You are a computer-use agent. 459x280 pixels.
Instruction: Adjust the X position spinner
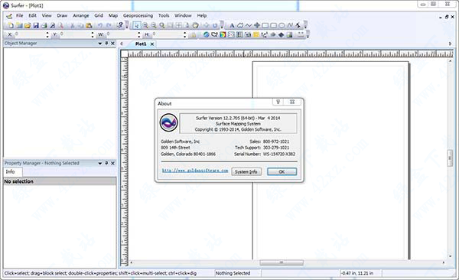click(47, 35)
